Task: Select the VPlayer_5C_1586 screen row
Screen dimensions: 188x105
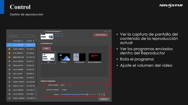Action: click(x=21, y=86)
